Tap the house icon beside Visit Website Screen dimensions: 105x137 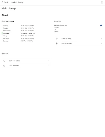4,66
